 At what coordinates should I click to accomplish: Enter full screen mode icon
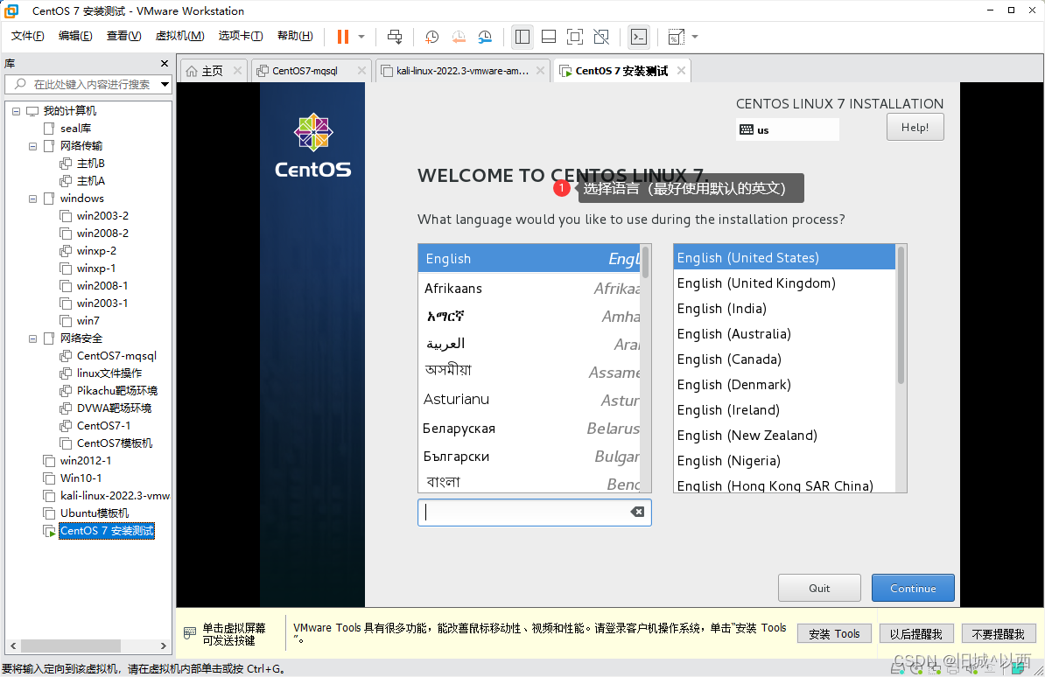tap(574, 37)
